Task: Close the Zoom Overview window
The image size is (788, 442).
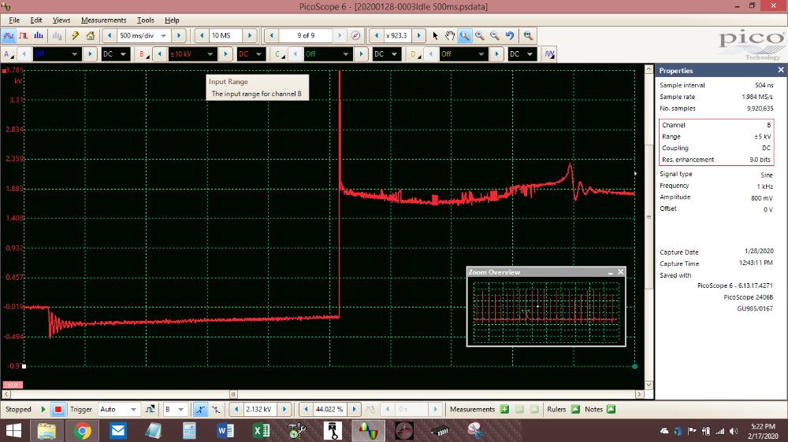Action: (x=621, y=272)
